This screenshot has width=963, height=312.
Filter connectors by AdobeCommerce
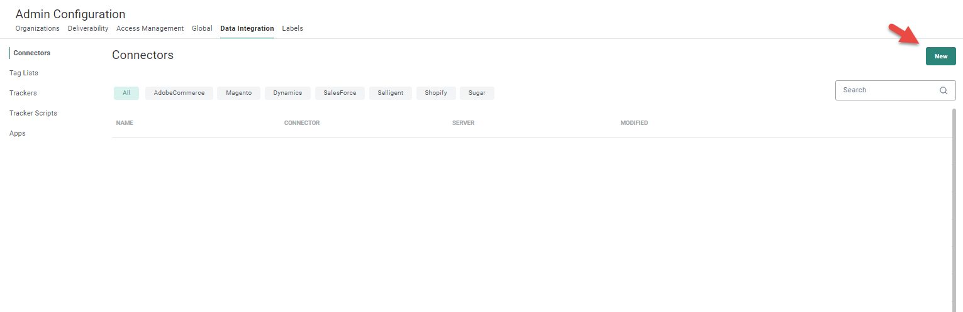click(179, 93)
